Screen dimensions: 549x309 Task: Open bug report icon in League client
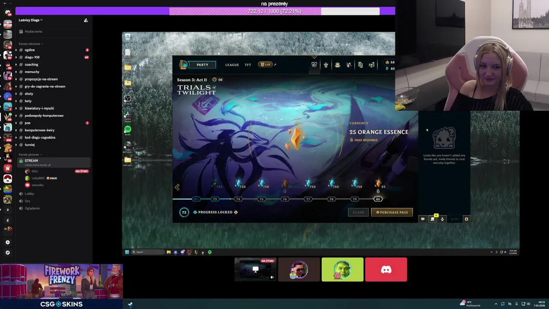467,219
